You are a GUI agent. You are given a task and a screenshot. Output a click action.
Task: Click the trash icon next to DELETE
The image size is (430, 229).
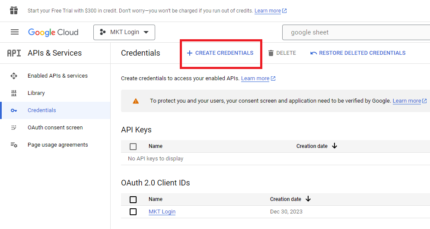point(271,53)
